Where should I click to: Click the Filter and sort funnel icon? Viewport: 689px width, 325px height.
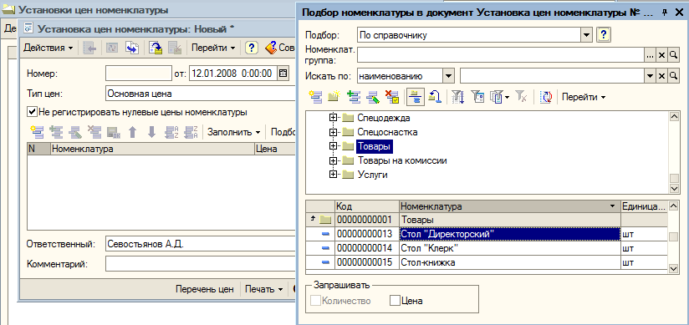click(458, 97)
